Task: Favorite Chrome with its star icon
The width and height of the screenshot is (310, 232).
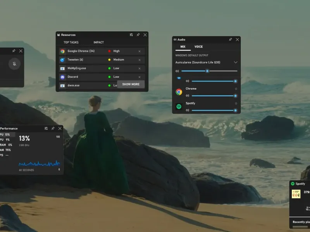Action: [236, 89]
